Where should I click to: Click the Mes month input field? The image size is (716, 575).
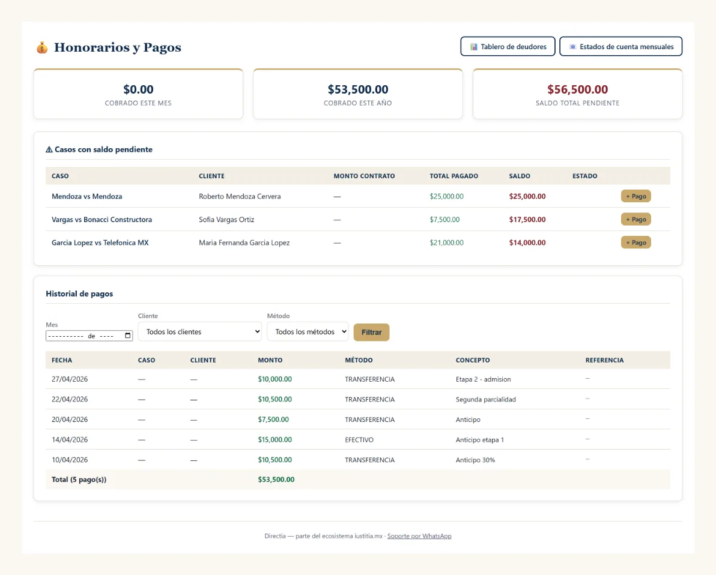pos(89,336)
